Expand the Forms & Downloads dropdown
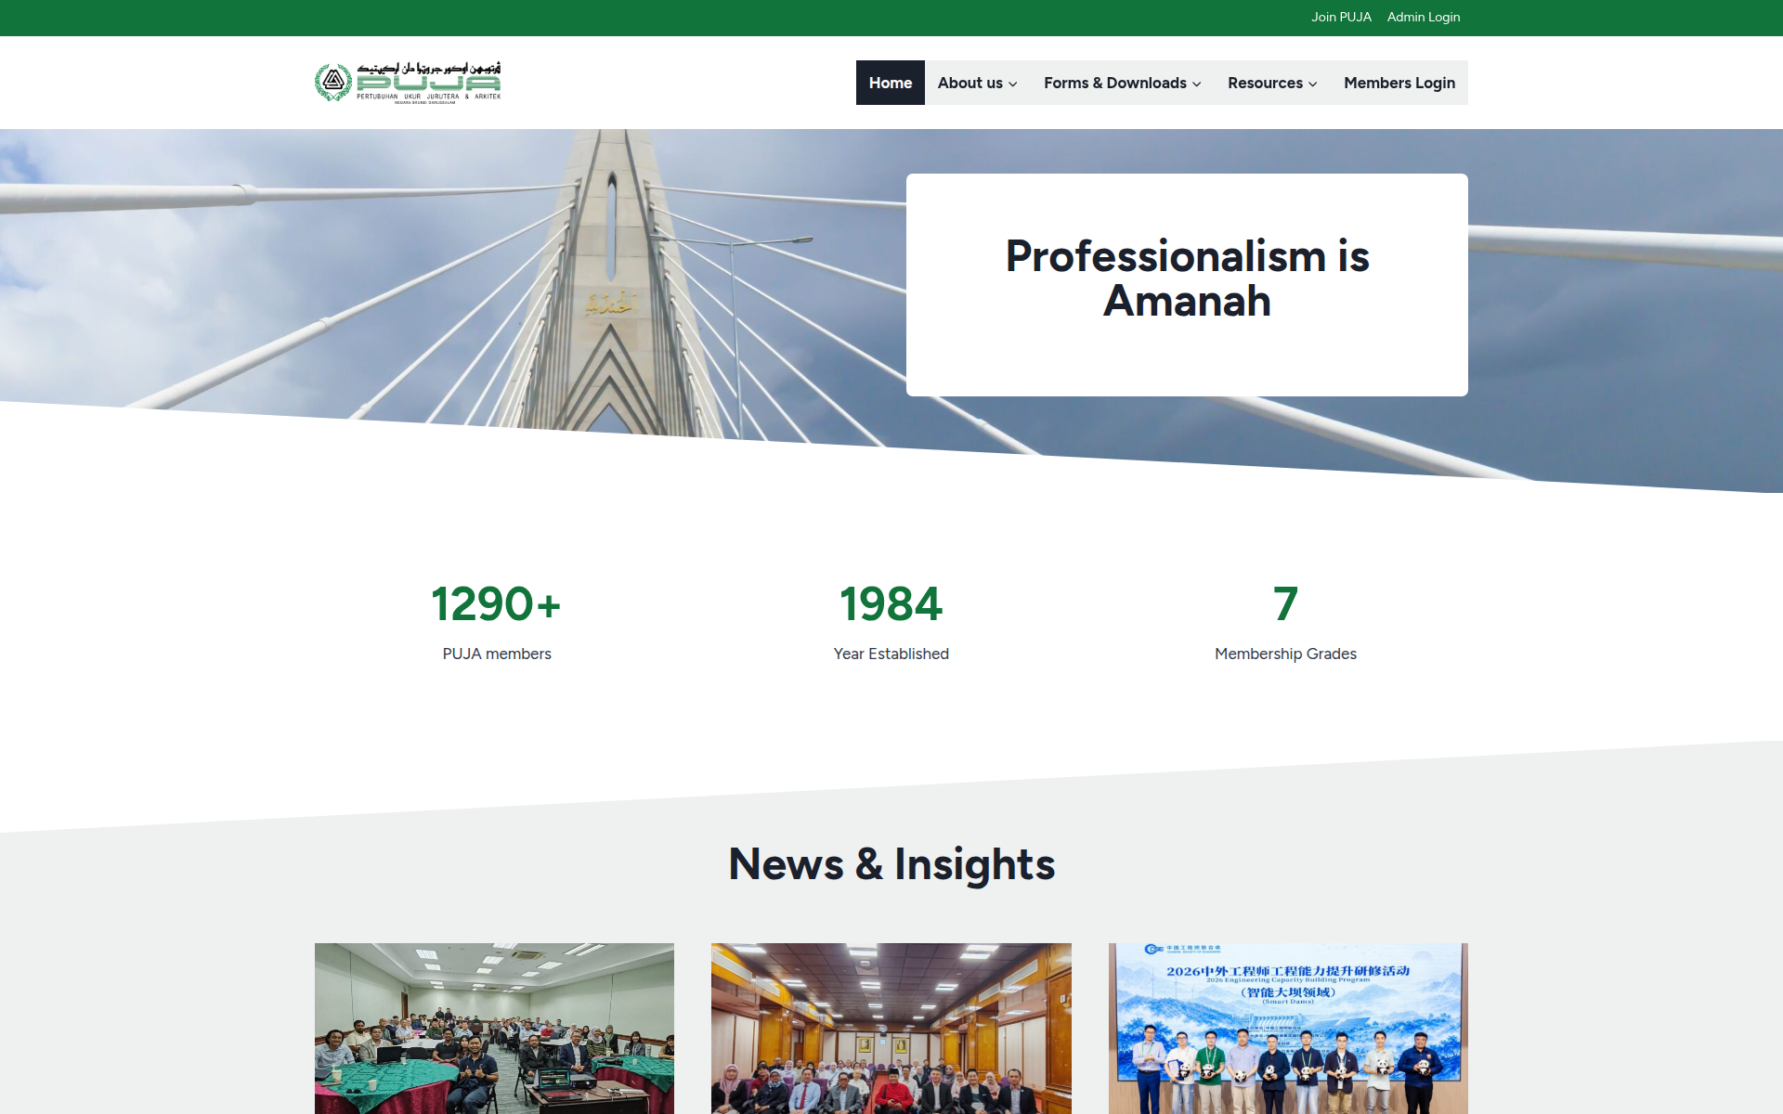 [1122, 83]
